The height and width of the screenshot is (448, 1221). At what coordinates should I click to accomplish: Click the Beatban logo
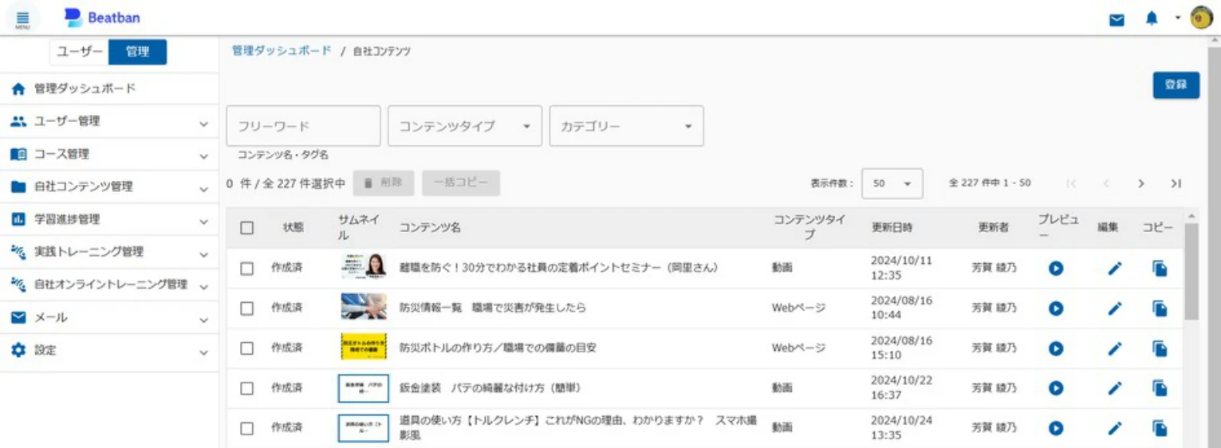click(104, 18)
